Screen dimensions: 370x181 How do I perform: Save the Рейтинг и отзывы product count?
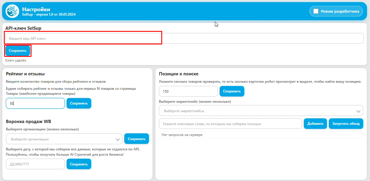pos(79,103)
